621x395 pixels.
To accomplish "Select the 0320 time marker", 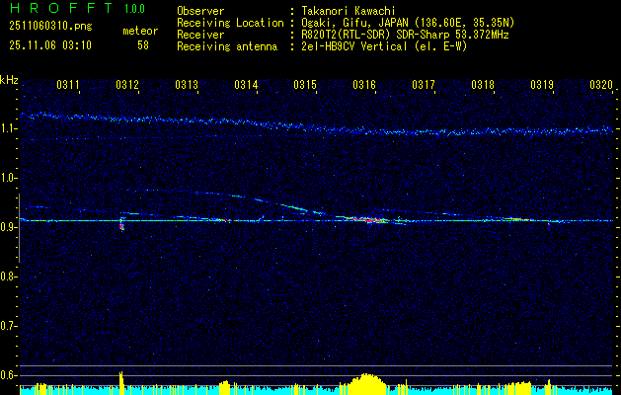I will pos(601,85).
